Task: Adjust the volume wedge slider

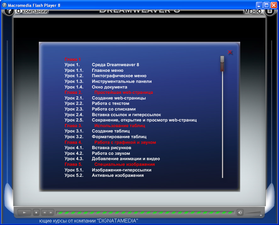Action: coord(254,212)
